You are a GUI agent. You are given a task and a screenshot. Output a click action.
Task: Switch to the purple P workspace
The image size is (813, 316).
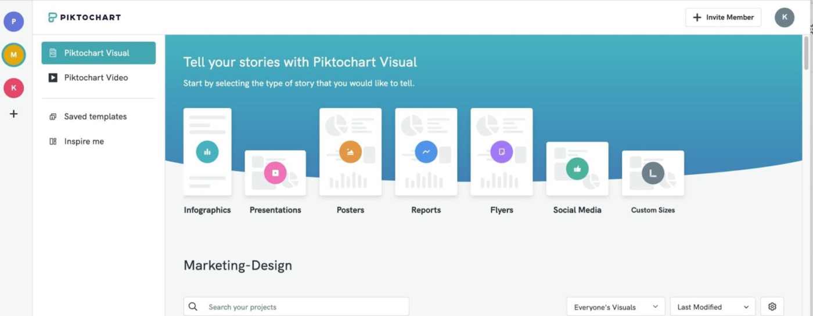tap(14, 21)
